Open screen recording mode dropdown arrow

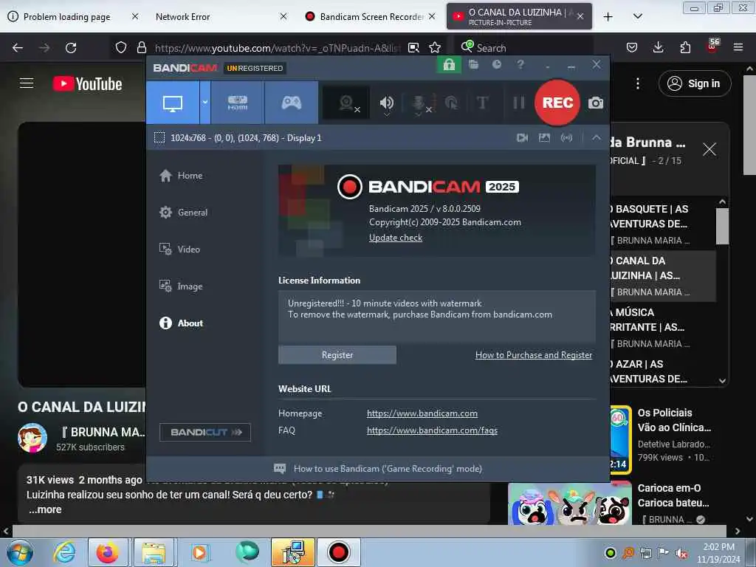point(205,103)
